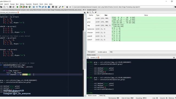Open Preferences with the wrench icon

60,7
